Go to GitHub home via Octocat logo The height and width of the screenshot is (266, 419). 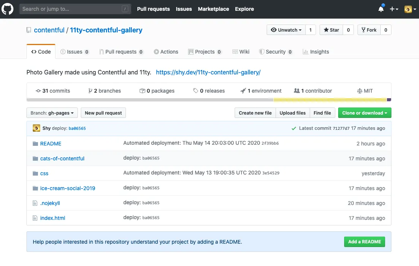[7, 9]
